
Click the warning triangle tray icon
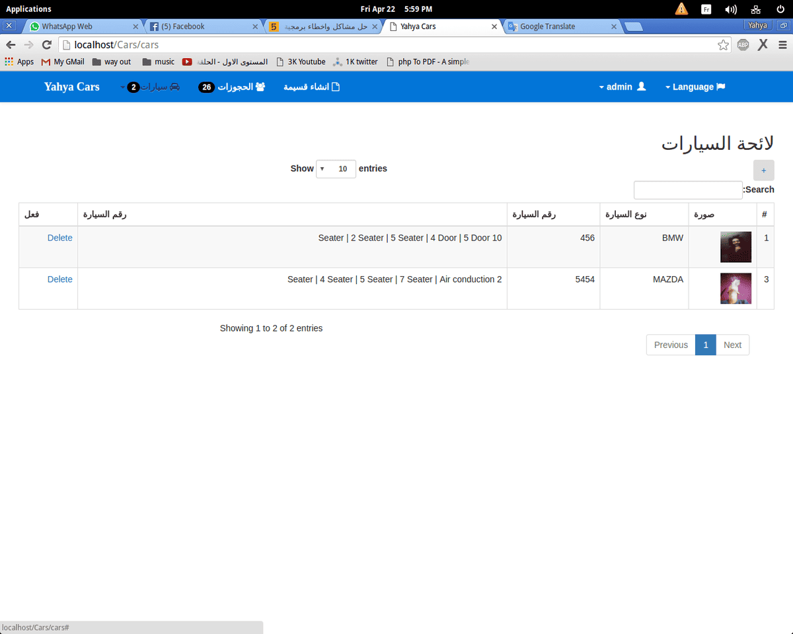tap(681, 9)
